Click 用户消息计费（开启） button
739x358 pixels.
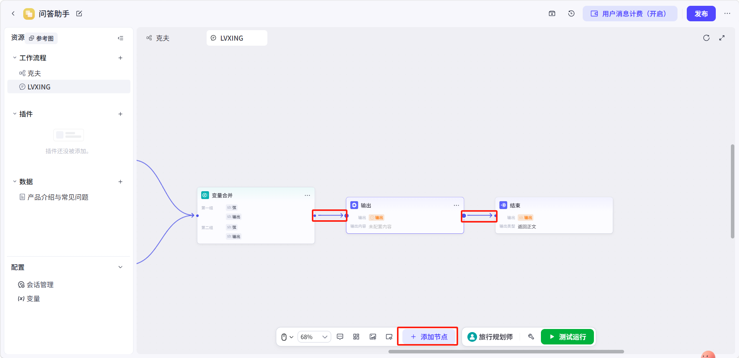(x=630, y=14)
